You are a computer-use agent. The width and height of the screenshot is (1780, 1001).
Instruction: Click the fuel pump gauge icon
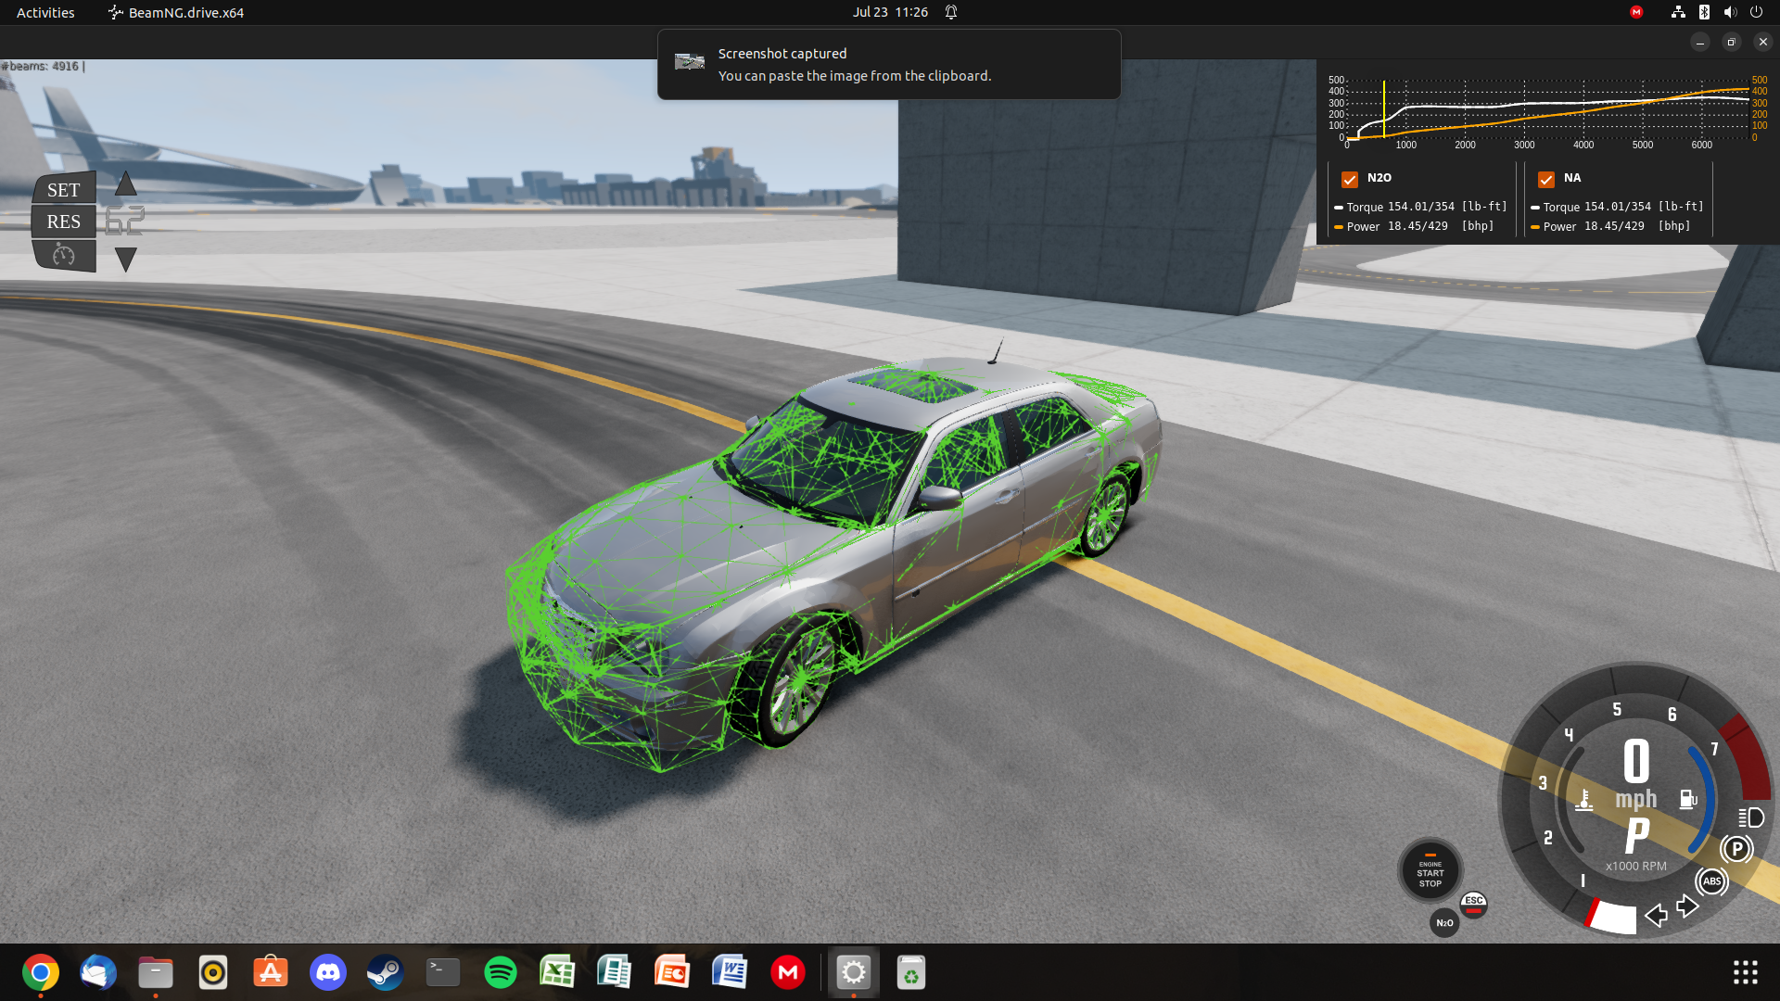click(1687, 799)
